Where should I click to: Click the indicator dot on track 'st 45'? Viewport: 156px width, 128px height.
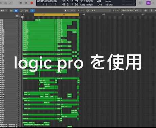click(x=19, y=76)
